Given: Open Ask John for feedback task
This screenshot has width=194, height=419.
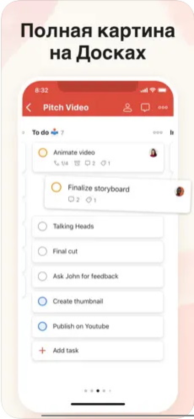Looking at the screenshot, I should click(x=98, y=276).
